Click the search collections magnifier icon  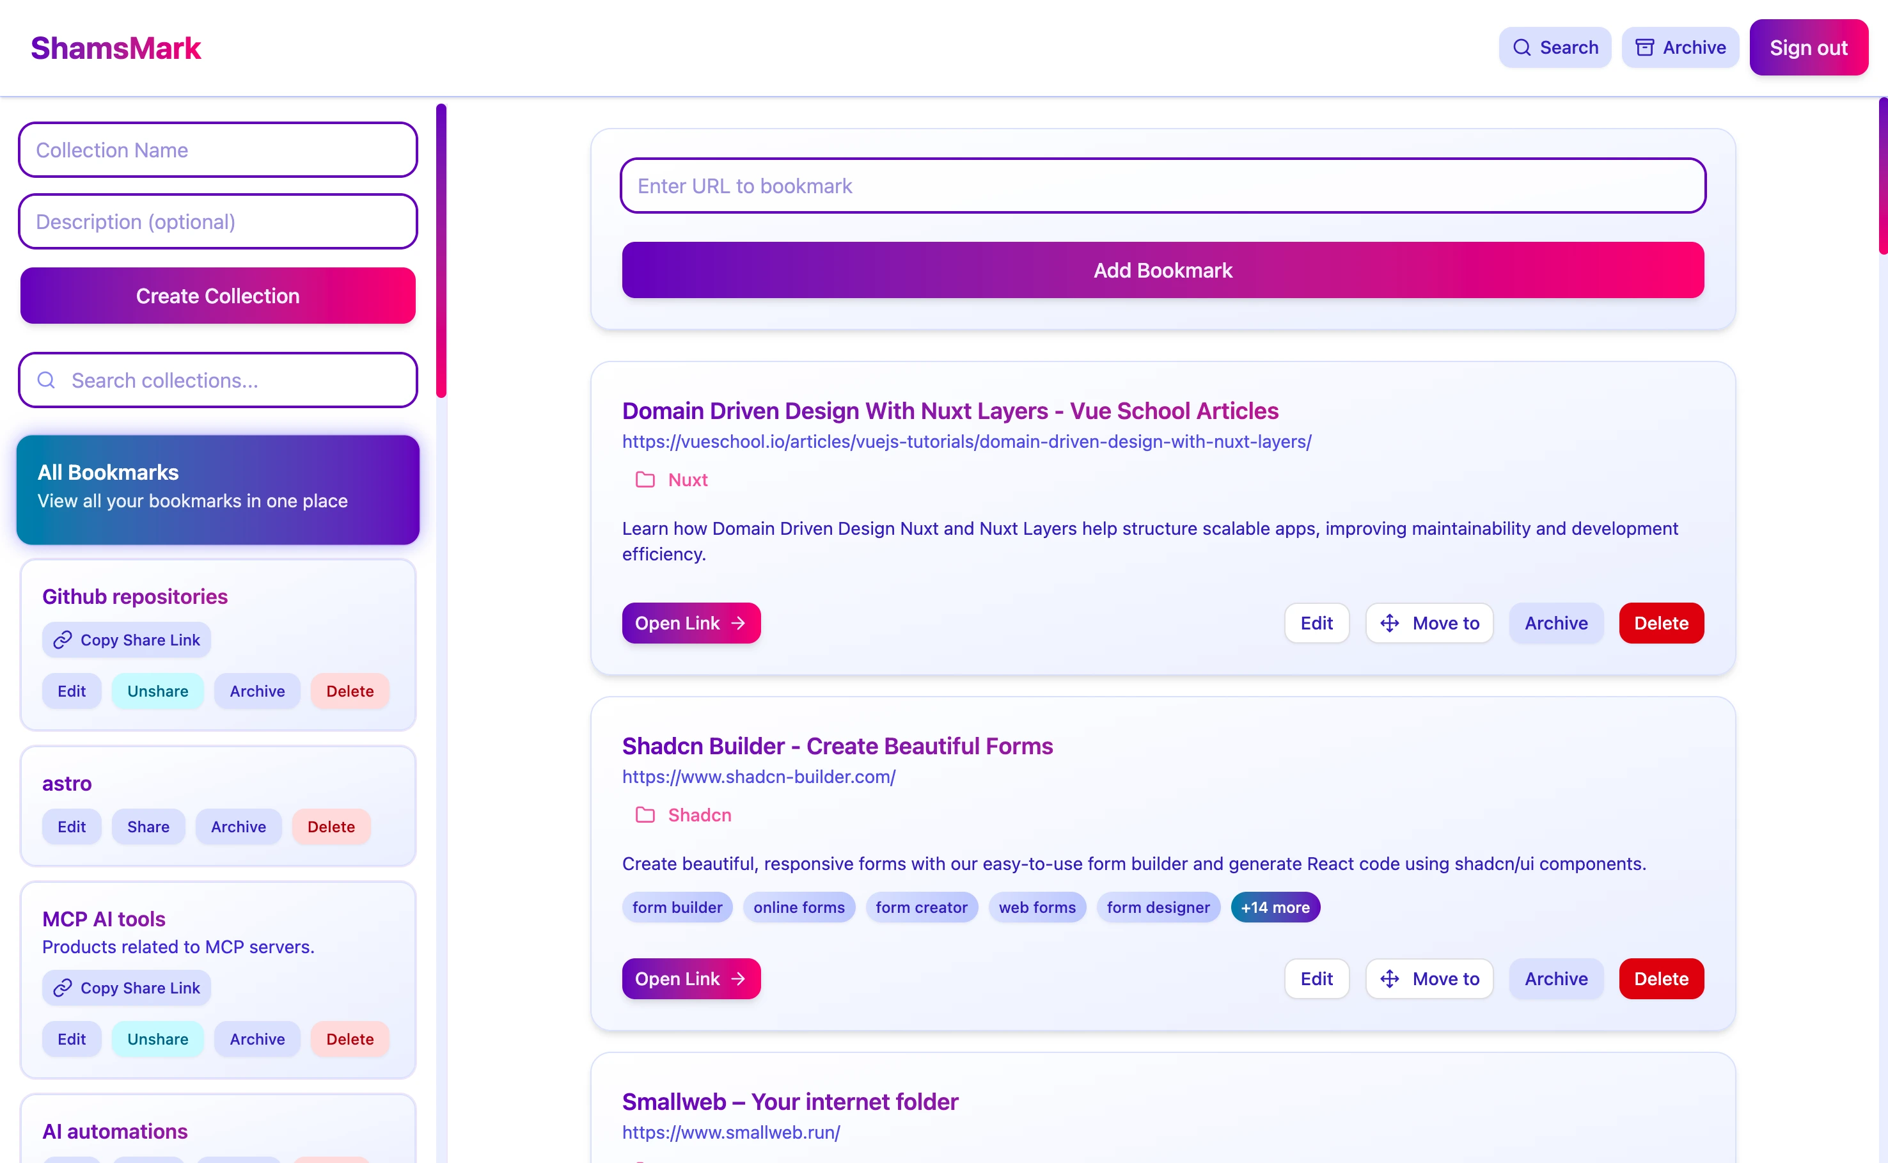pos(46,380)
